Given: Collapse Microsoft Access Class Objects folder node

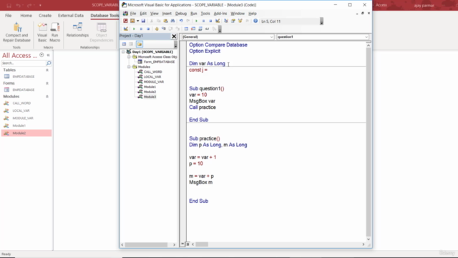Looking at the screenshot, I should coord(129,57).
